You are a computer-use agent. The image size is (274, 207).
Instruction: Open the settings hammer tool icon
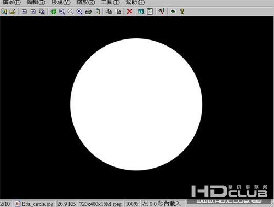coord(162,12)
